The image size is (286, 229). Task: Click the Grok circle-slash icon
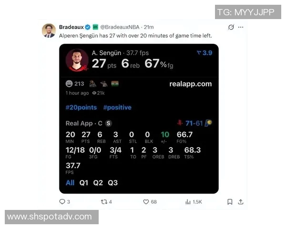point(231,27)
